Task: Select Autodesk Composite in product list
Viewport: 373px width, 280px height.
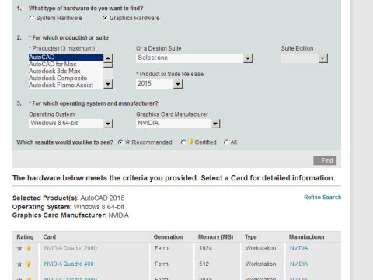Action: pyautogui.click(x=66, y=78)
